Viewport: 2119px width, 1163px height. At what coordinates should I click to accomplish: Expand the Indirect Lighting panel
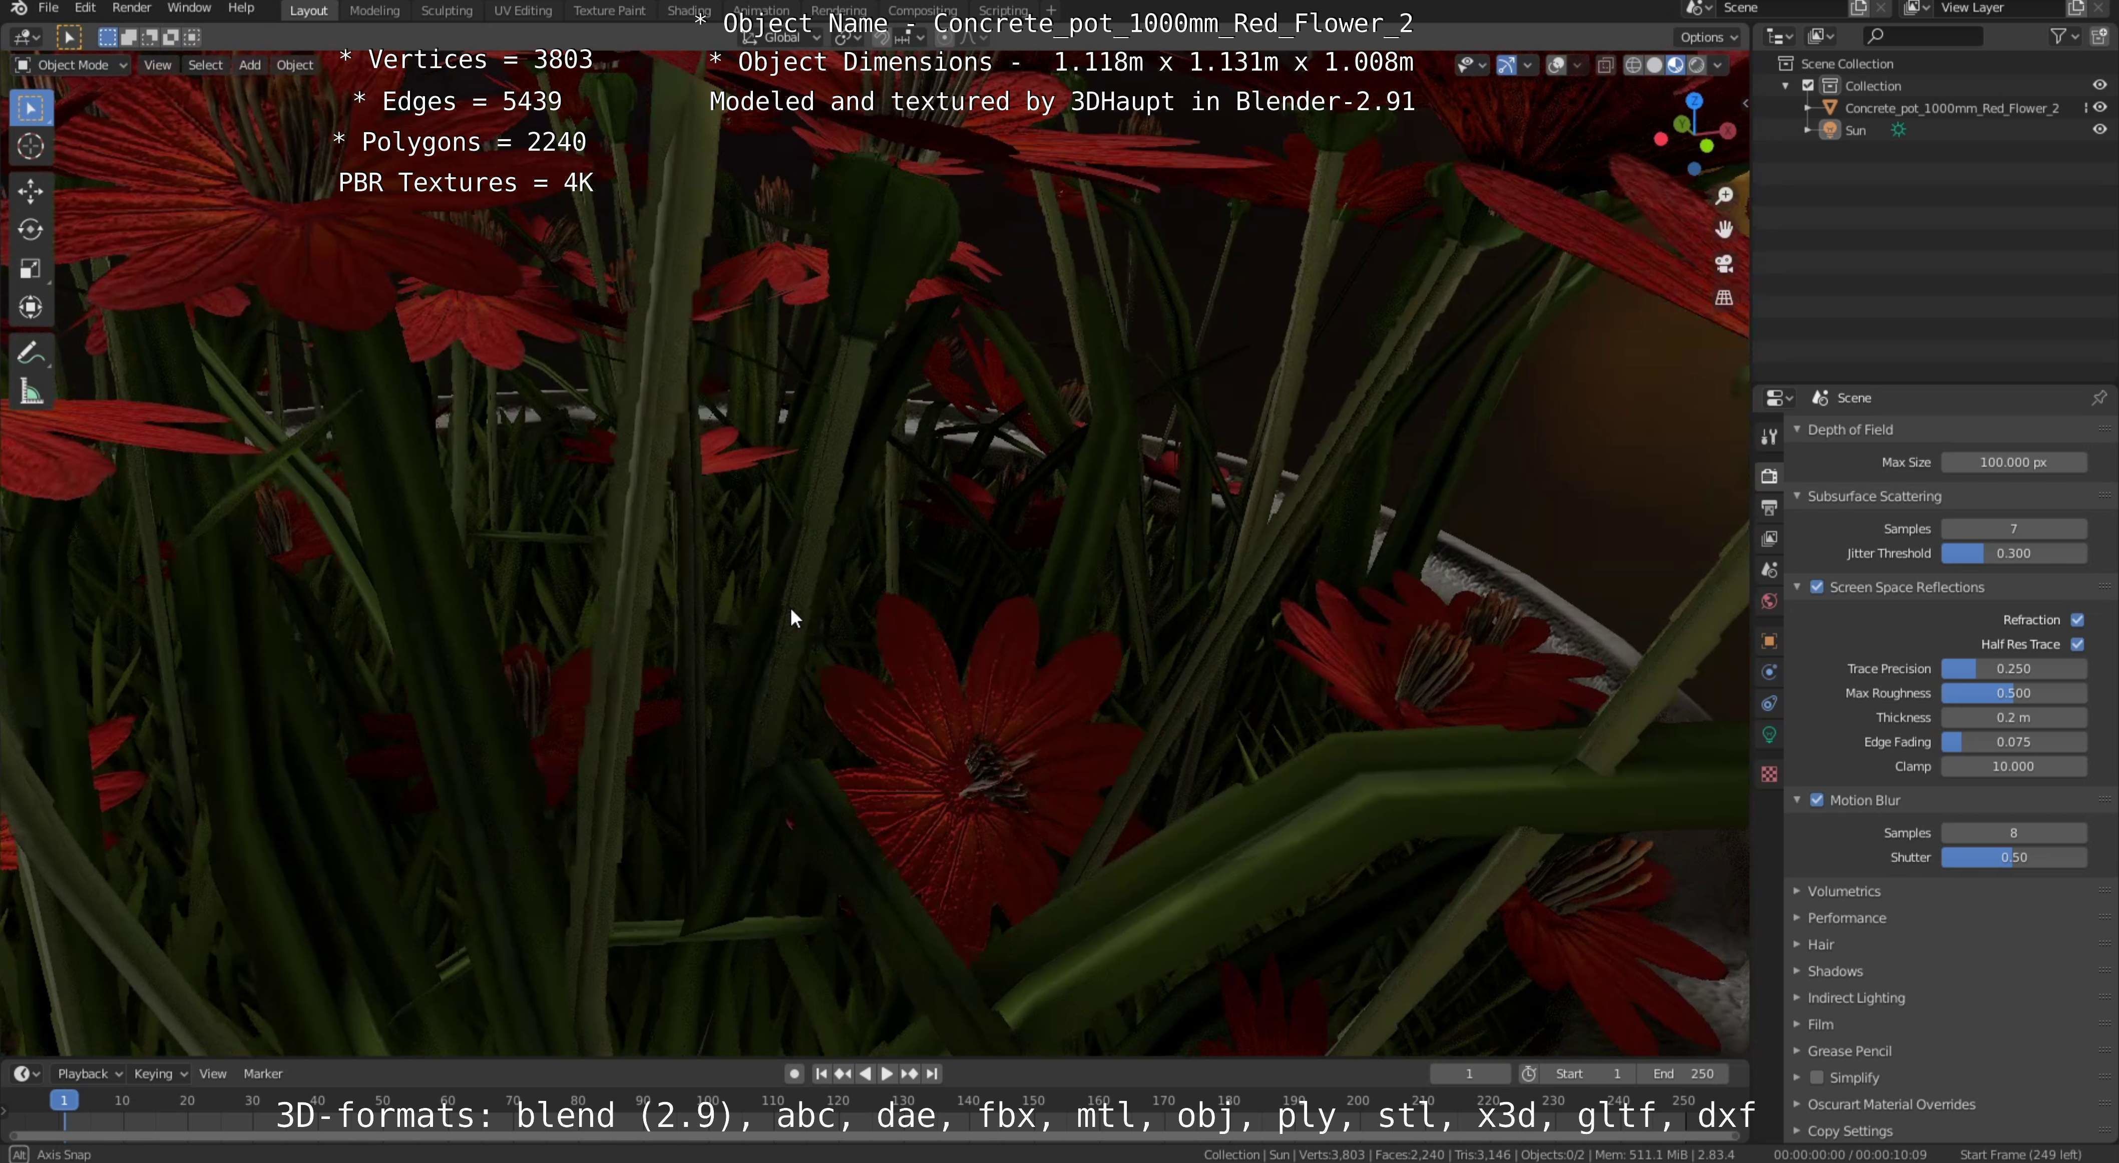1797,998
